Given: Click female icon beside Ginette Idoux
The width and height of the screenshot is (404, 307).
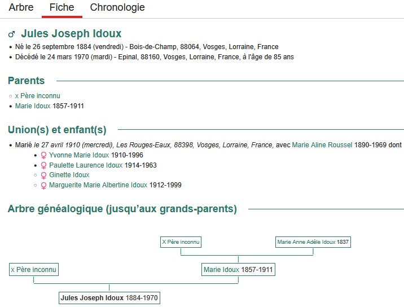Looking at the screenshot, I should coord(43,176).
